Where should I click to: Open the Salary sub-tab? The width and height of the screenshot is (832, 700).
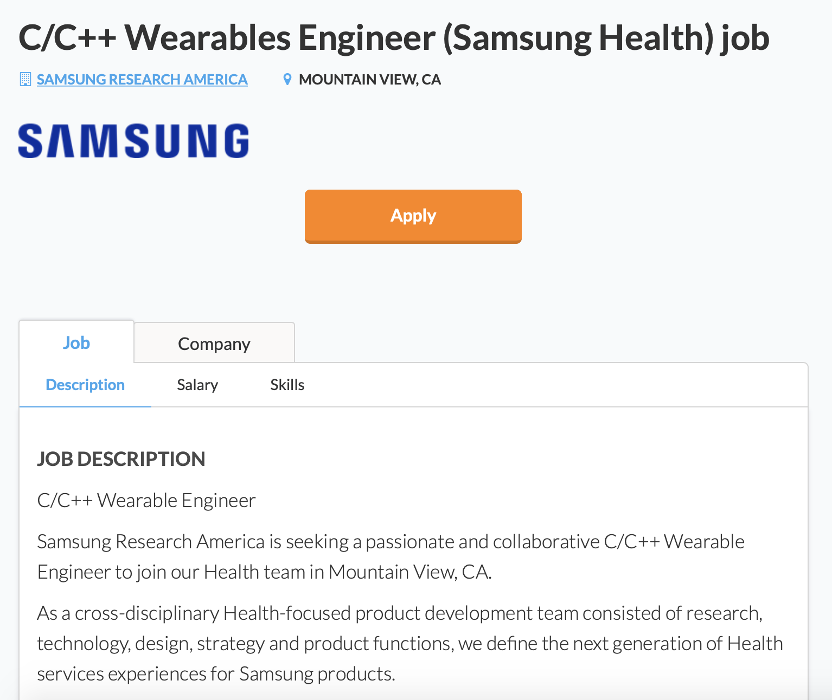click(x=197, y=385)
